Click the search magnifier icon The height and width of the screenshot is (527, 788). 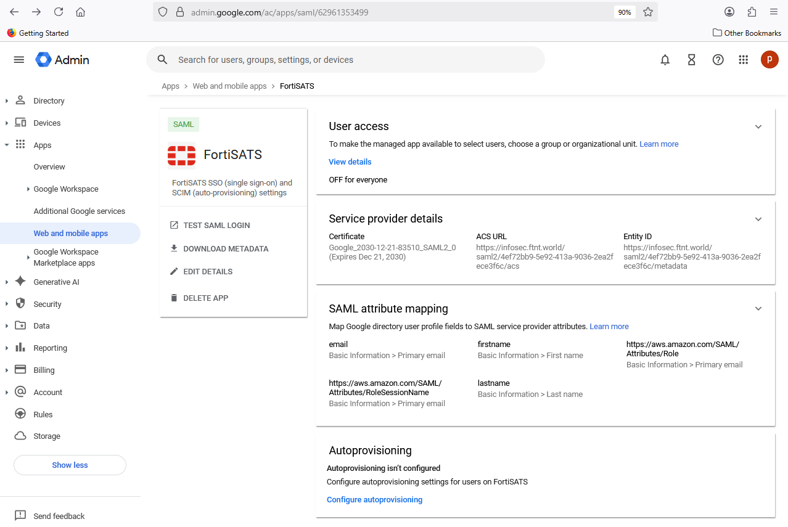162,60
